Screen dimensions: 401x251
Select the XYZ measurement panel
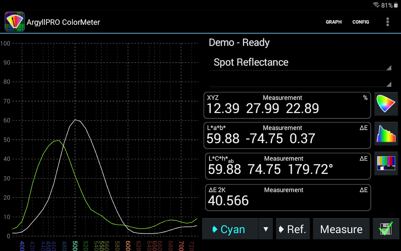(x=287, y=105)
